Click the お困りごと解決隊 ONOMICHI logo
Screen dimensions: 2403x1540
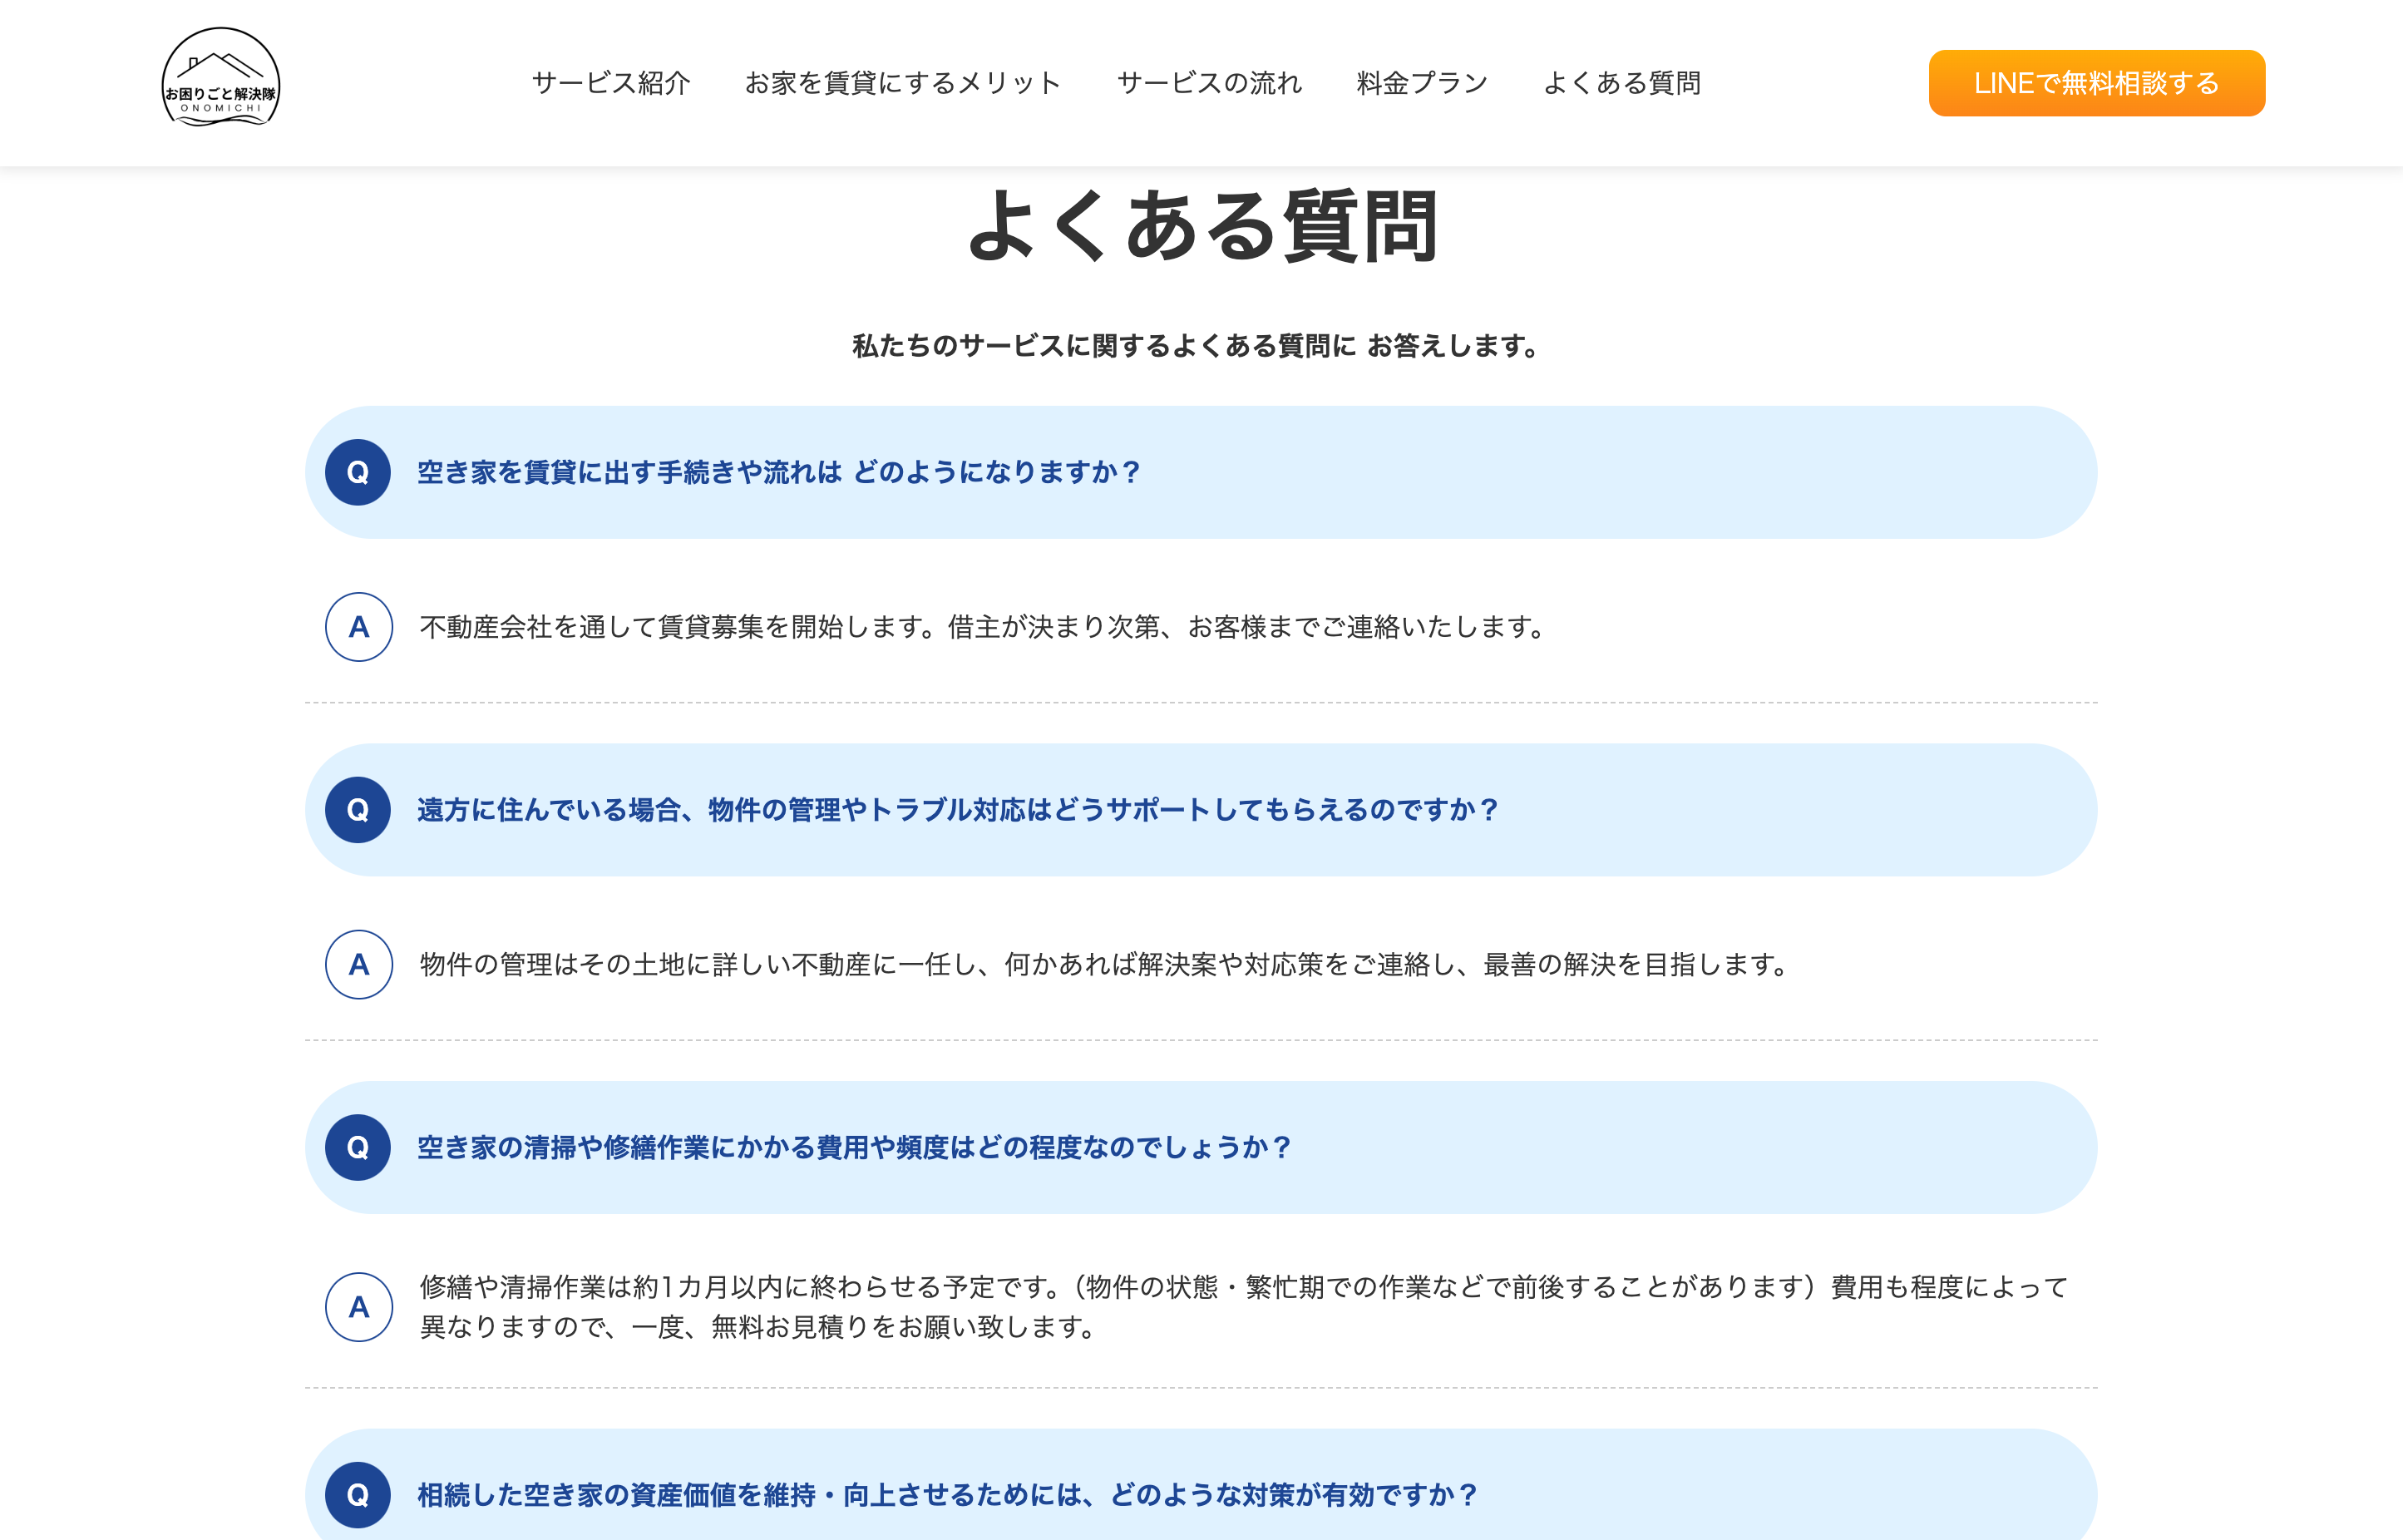(221, 78)
